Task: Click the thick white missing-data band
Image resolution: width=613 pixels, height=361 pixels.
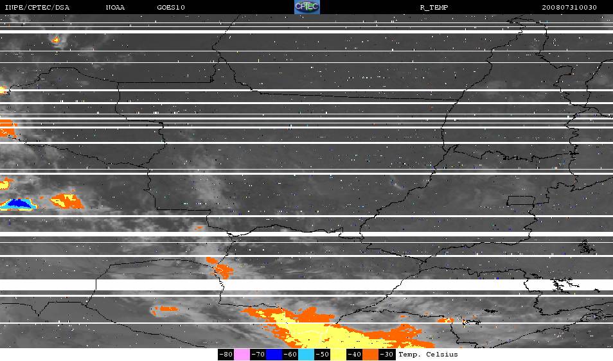Action: (x=306, y=285)
